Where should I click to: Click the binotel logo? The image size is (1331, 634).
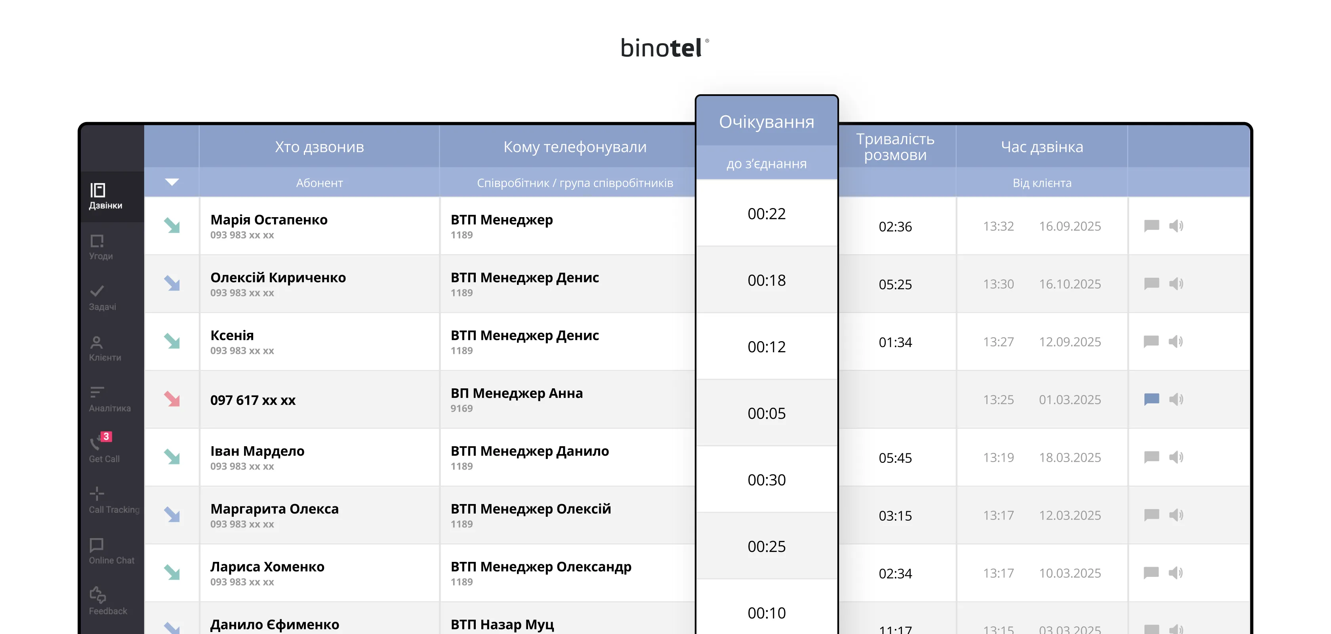tap(664, 48)
